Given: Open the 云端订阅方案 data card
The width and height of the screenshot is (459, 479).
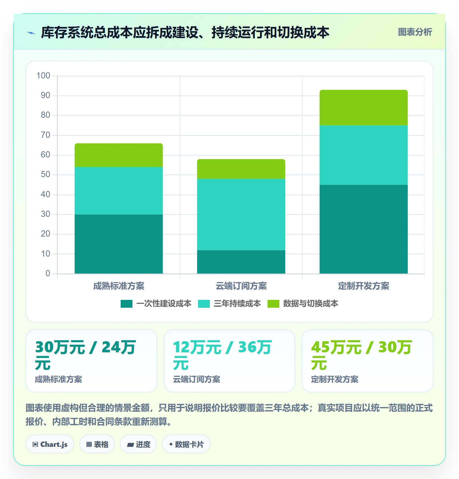Looking at the screenshot, I should tap(229, 361).
